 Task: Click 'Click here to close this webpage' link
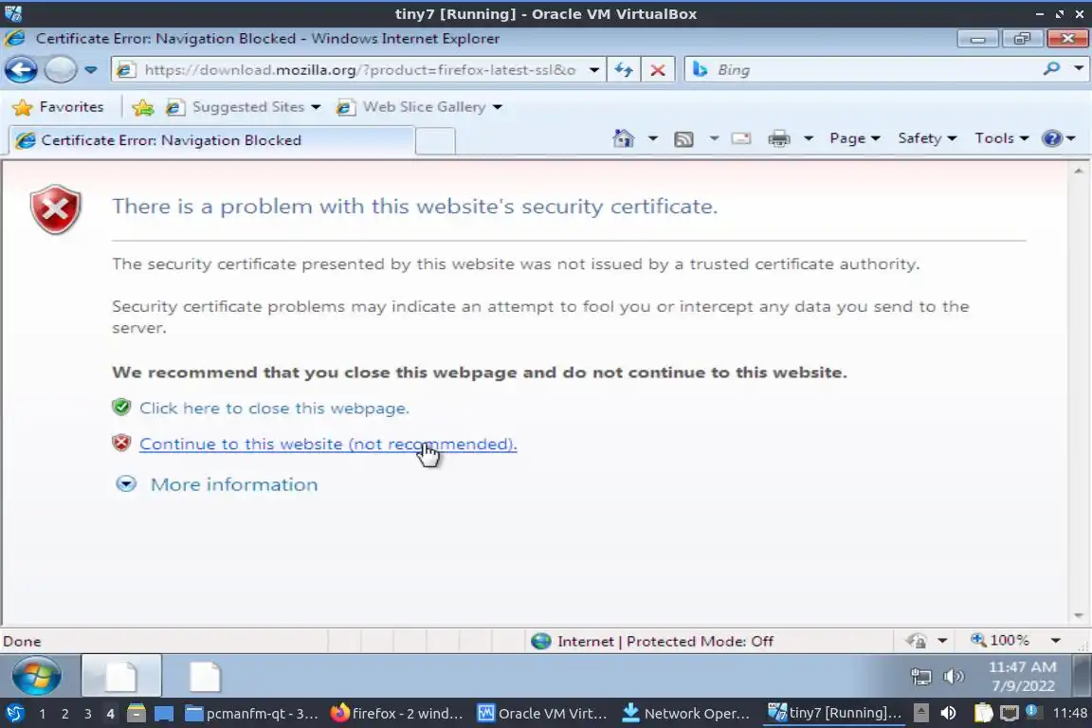tap(274, 409)
